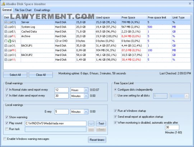
Task: Toggle checkbox for J:\ BACKUP1 disk
Action: 6,46
